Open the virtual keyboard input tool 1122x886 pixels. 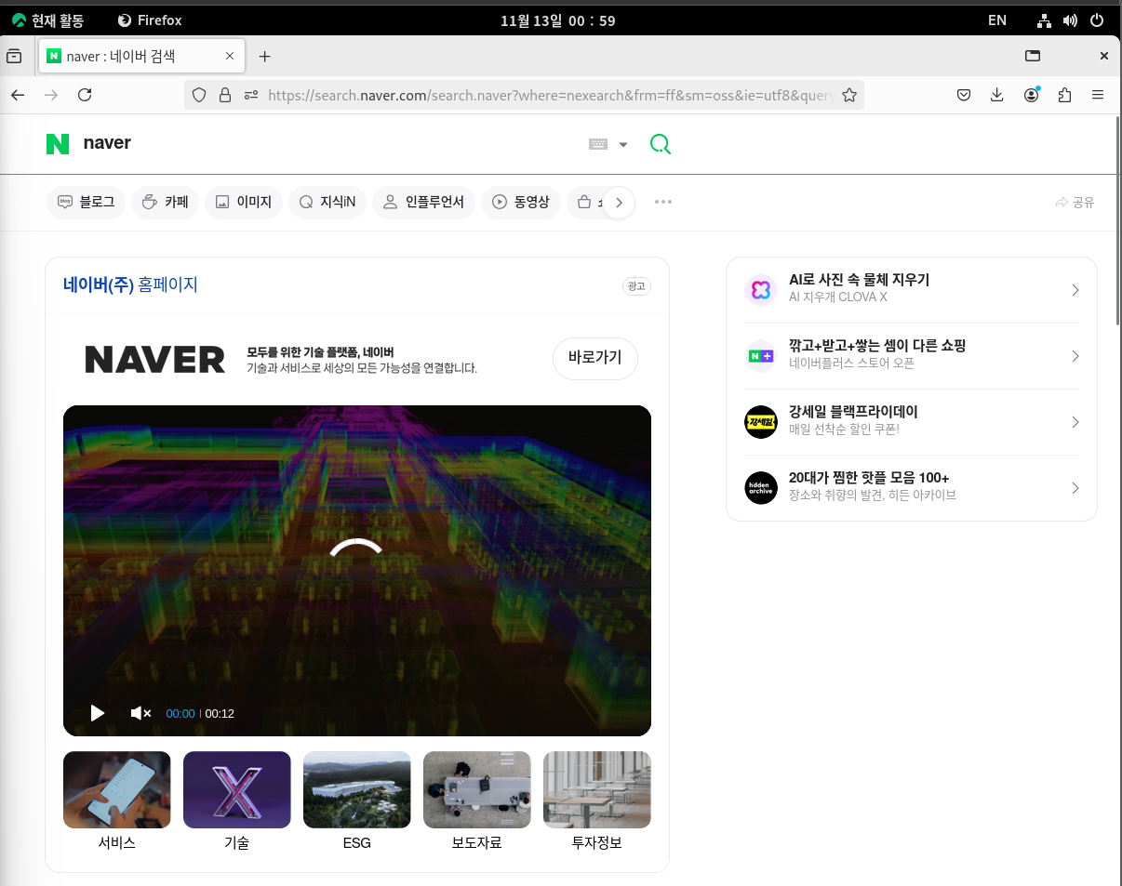pos(598,144)
